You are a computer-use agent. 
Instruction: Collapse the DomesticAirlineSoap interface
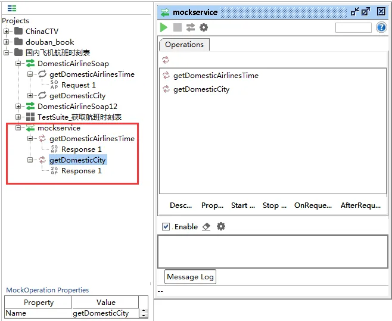click(18, 64)
